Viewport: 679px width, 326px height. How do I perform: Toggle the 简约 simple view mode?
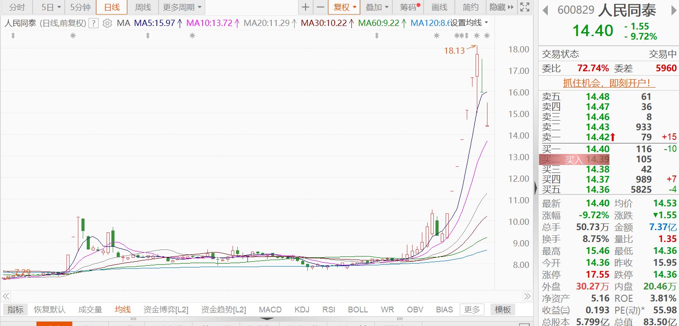click(470, 7)
